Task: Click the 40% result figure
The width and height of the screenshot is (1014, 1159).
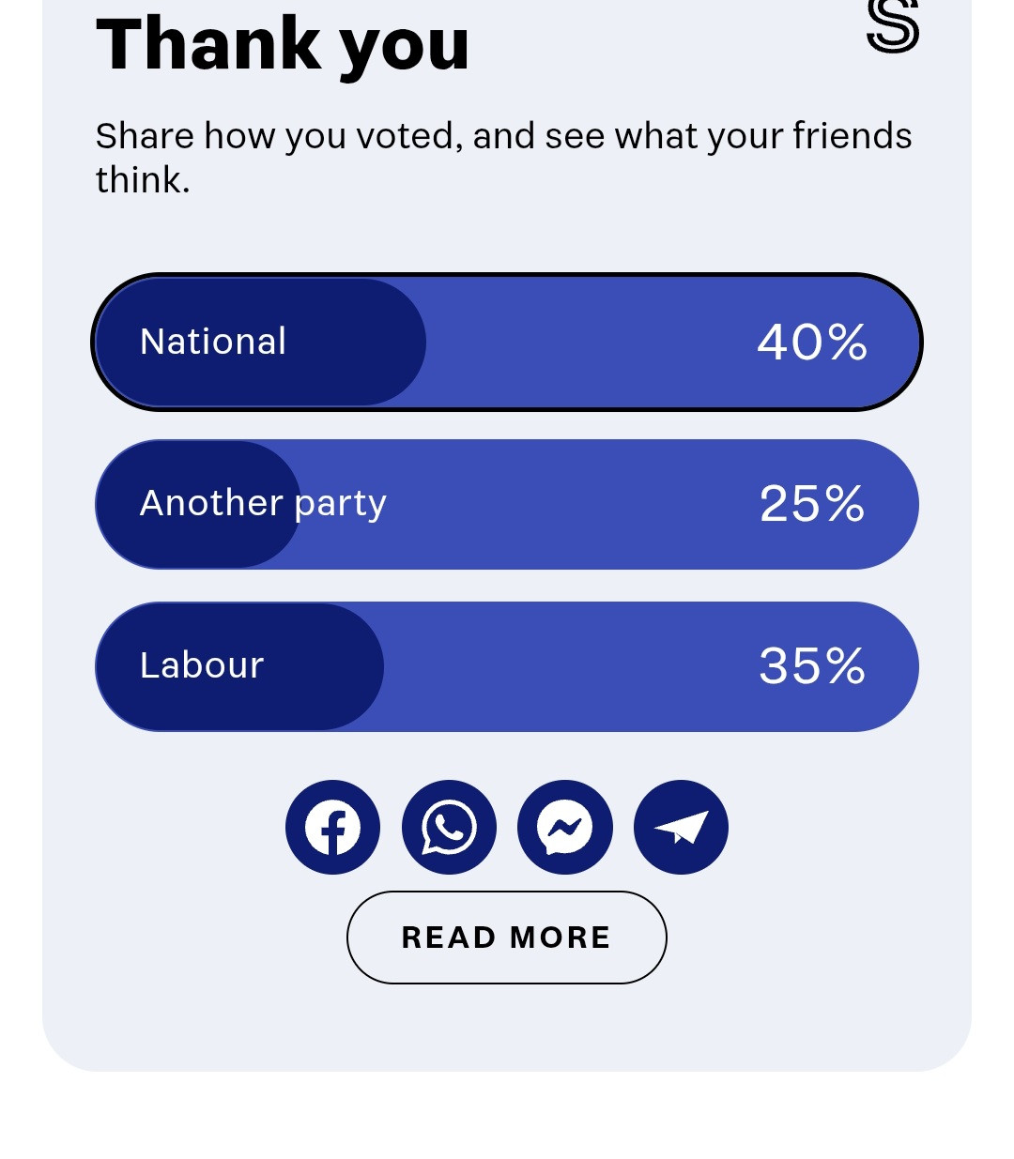Action: tap(812, 342)
